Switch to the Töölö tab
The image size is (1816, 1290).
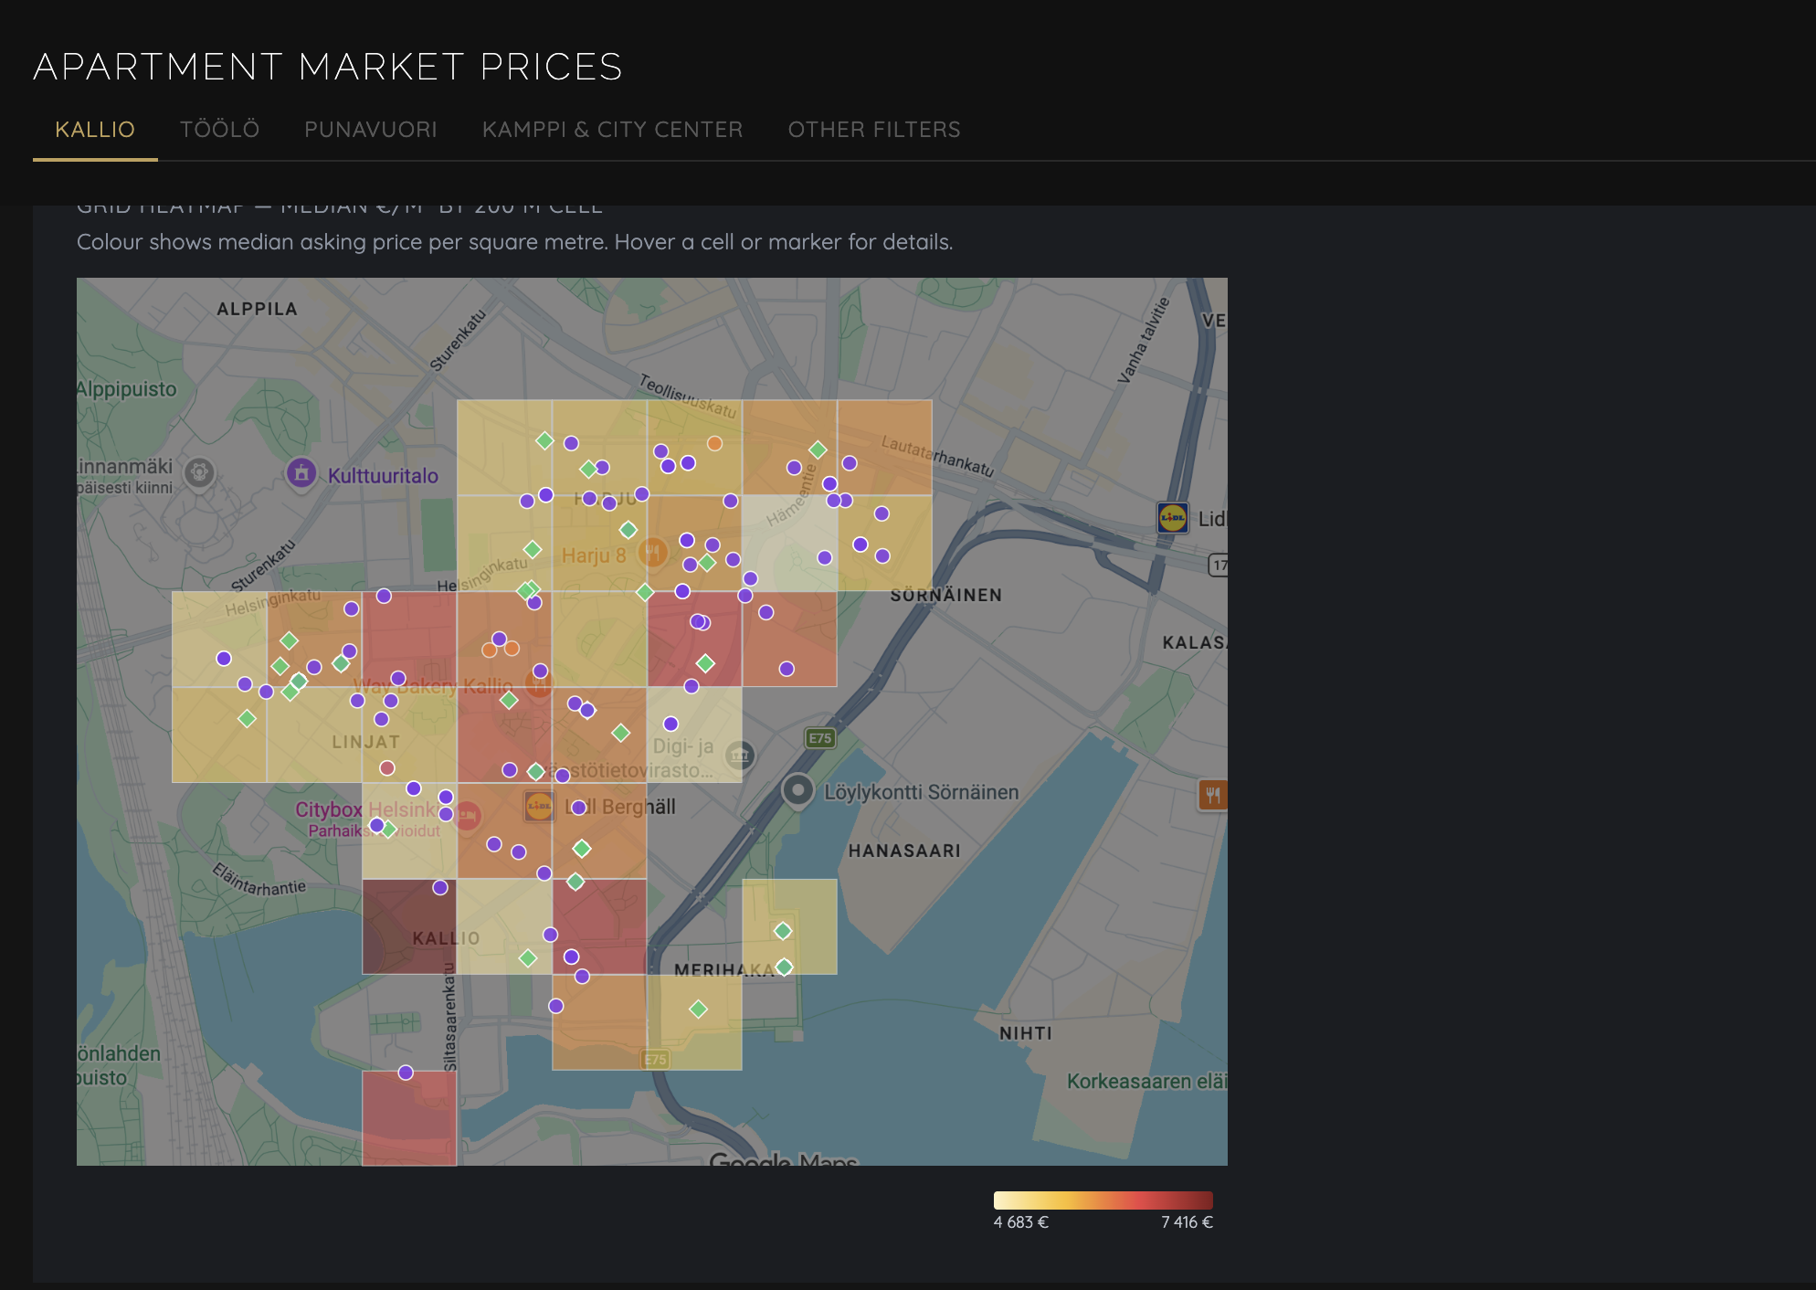[x=219, y=130]
